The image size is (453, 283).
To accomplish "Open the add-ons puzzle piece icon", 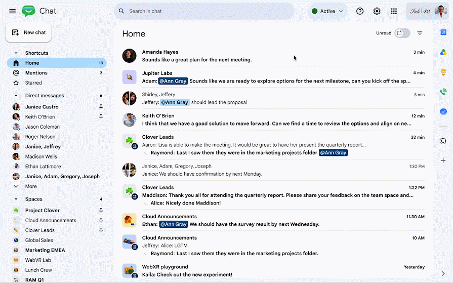I will click(443, 141).
